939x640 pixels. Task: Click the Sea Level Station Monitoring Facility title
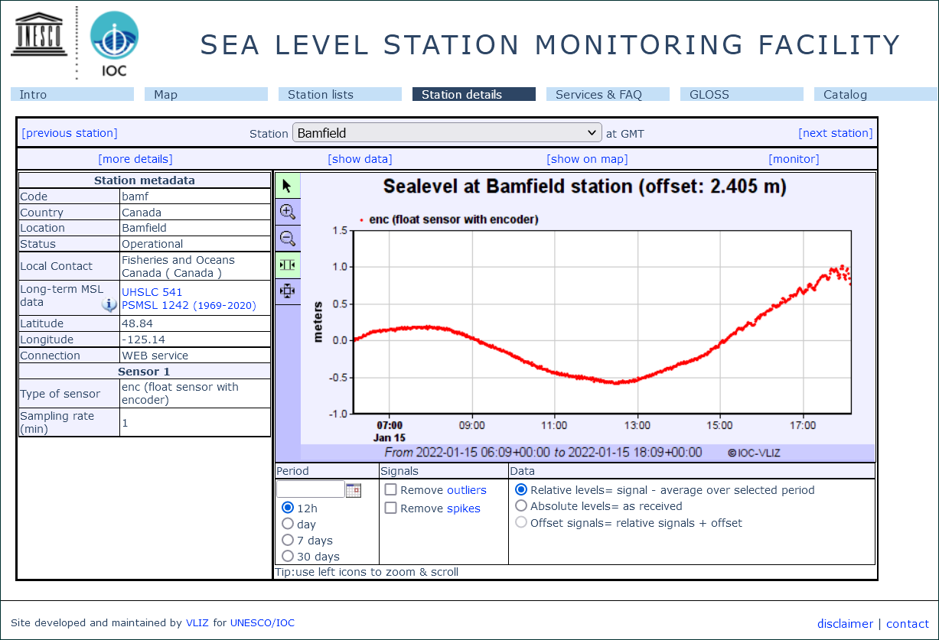(550, 45)
